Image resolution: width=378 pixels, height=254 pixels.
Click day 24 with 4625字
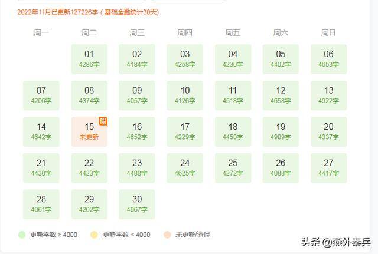tap(185, 168)
